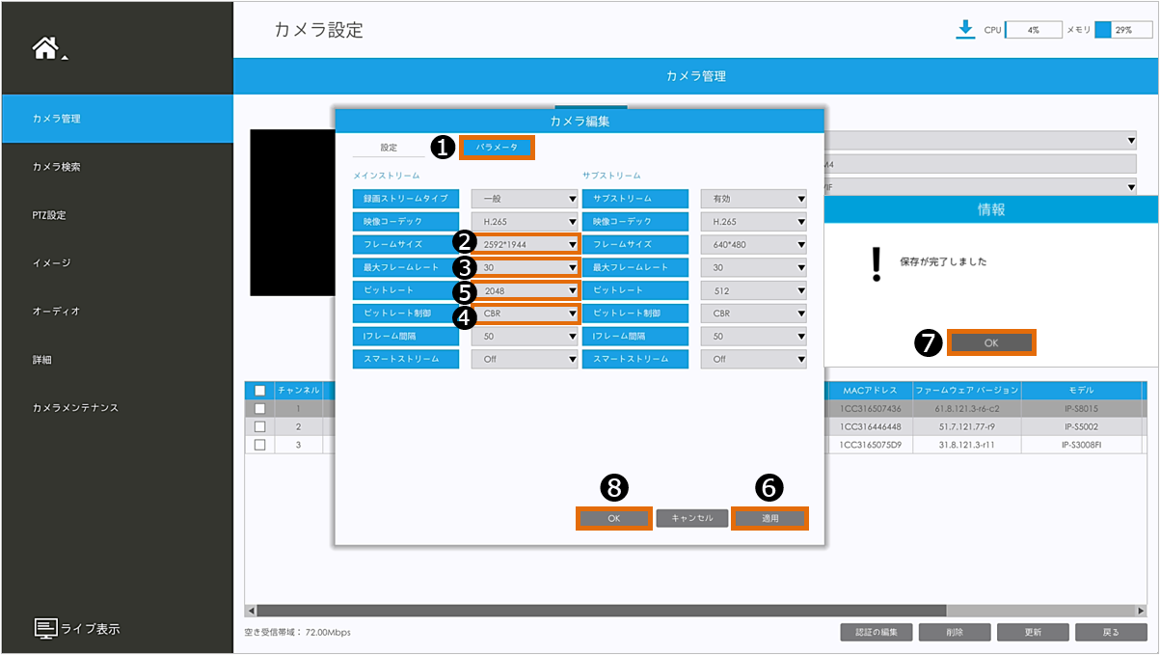Open main stream フレームサイズ dropdown 2592*1944
The width and height of the screenshot is (1160, 655).
pyautogui.click(x=525, y=245)
